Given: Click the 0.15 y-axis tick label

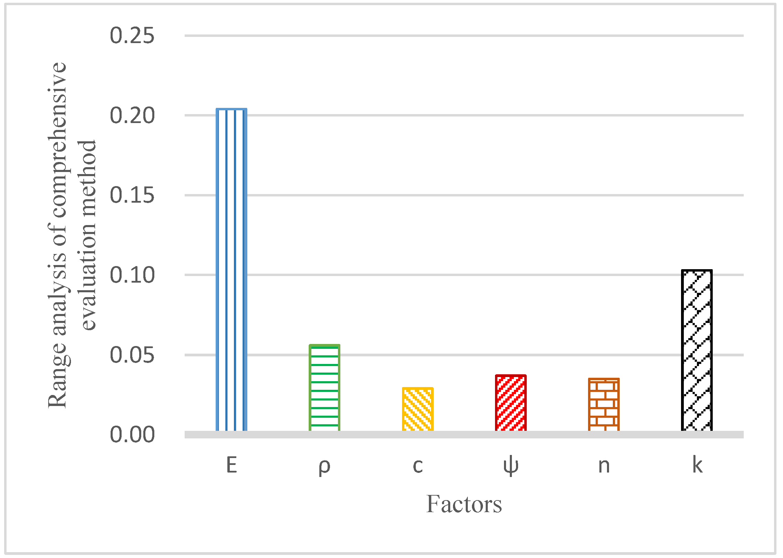Looking at the screenshot, I should pyautogui.click(x=132, y=195).
